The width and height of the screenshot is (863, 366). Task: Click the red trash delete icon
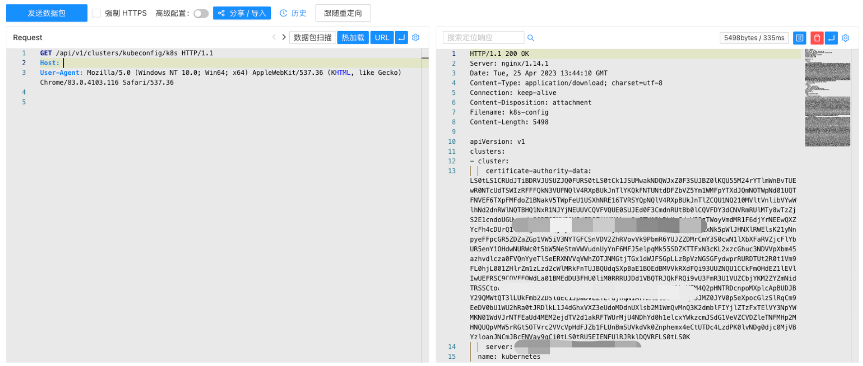point(817,38)
